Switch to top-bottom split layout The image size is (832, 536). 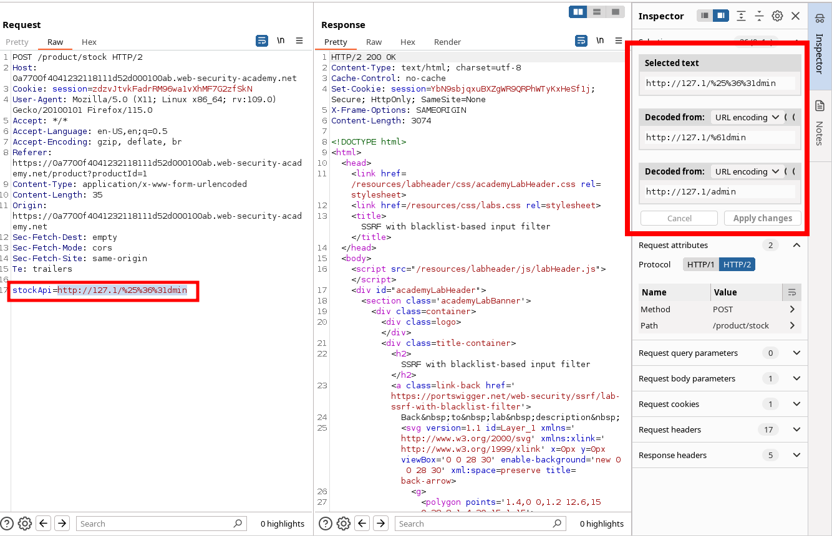click(x=597, y=12)
